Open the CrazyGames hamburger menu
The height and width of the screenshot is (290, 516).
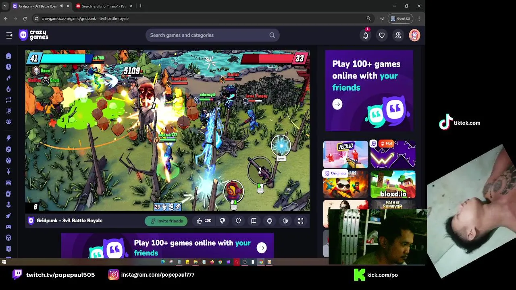(x=9, y=35)
